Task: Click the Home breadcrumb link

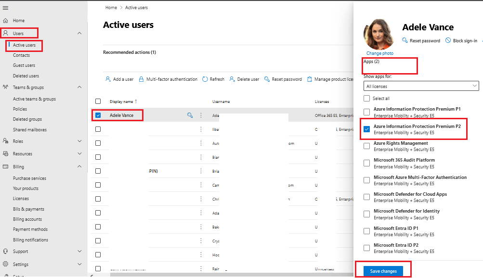Action: pyautogui.click(x=111, y=8)
